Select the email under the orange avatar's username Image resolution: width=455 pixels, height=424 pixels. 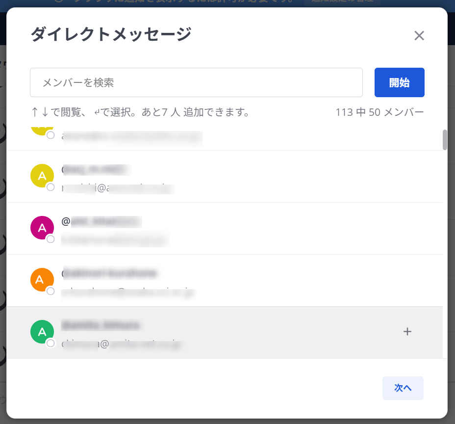pos(127,292)
